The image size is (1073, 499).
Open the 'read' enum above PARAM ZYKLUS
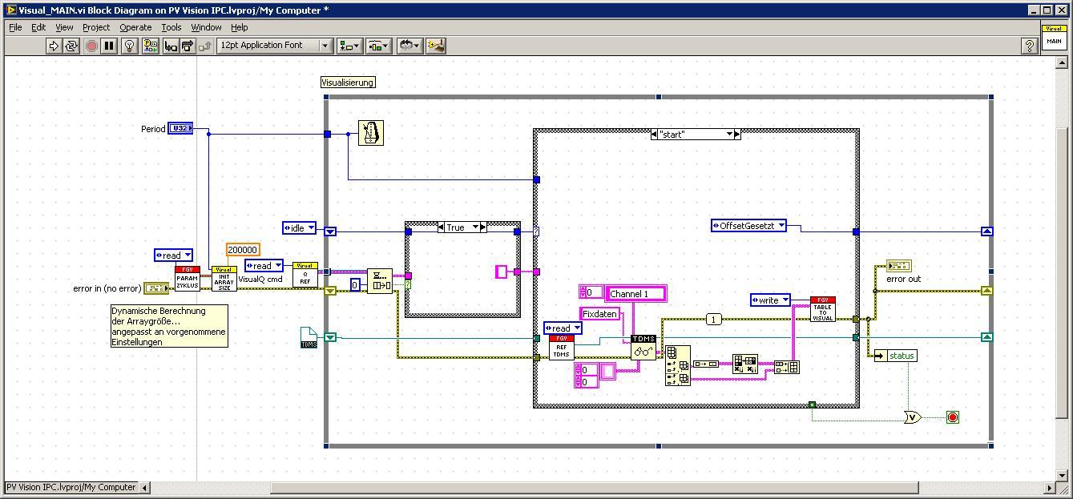[173, 256]
